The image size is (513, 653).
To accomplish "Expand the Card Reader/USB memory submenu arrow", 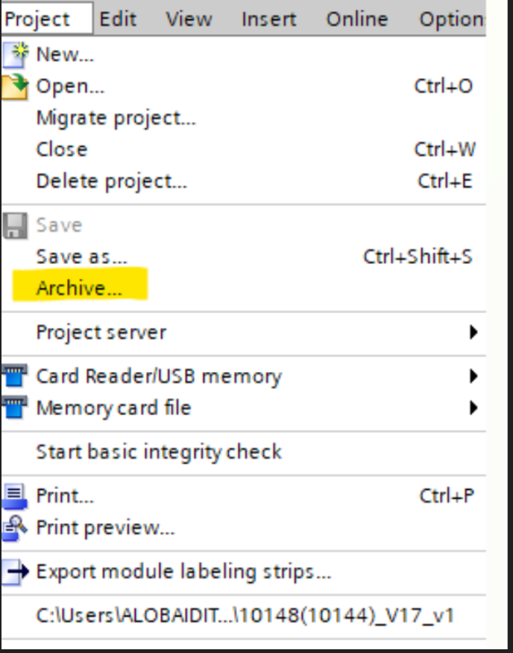I will point(473,376).
